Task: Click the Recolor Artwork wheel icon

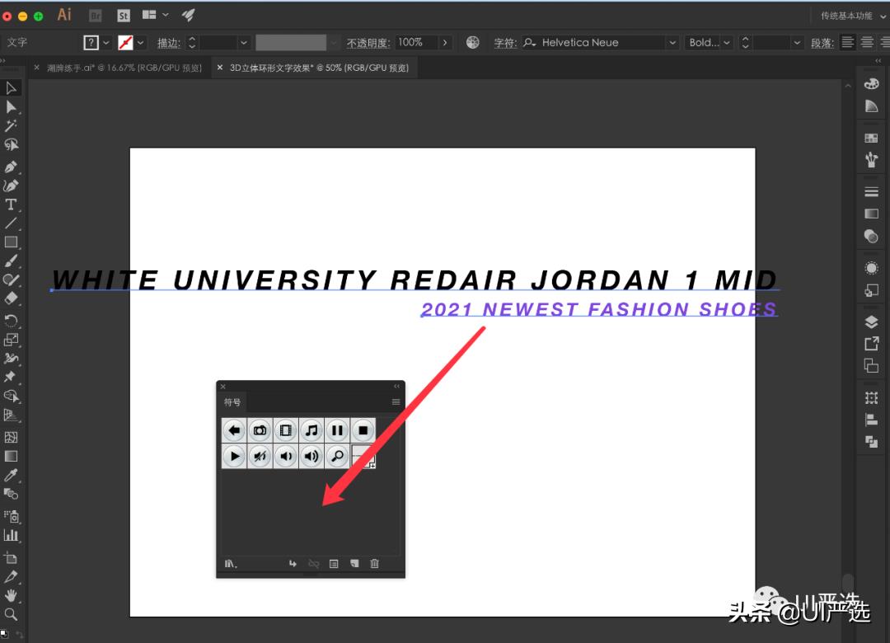Action: tap(473, 43)
